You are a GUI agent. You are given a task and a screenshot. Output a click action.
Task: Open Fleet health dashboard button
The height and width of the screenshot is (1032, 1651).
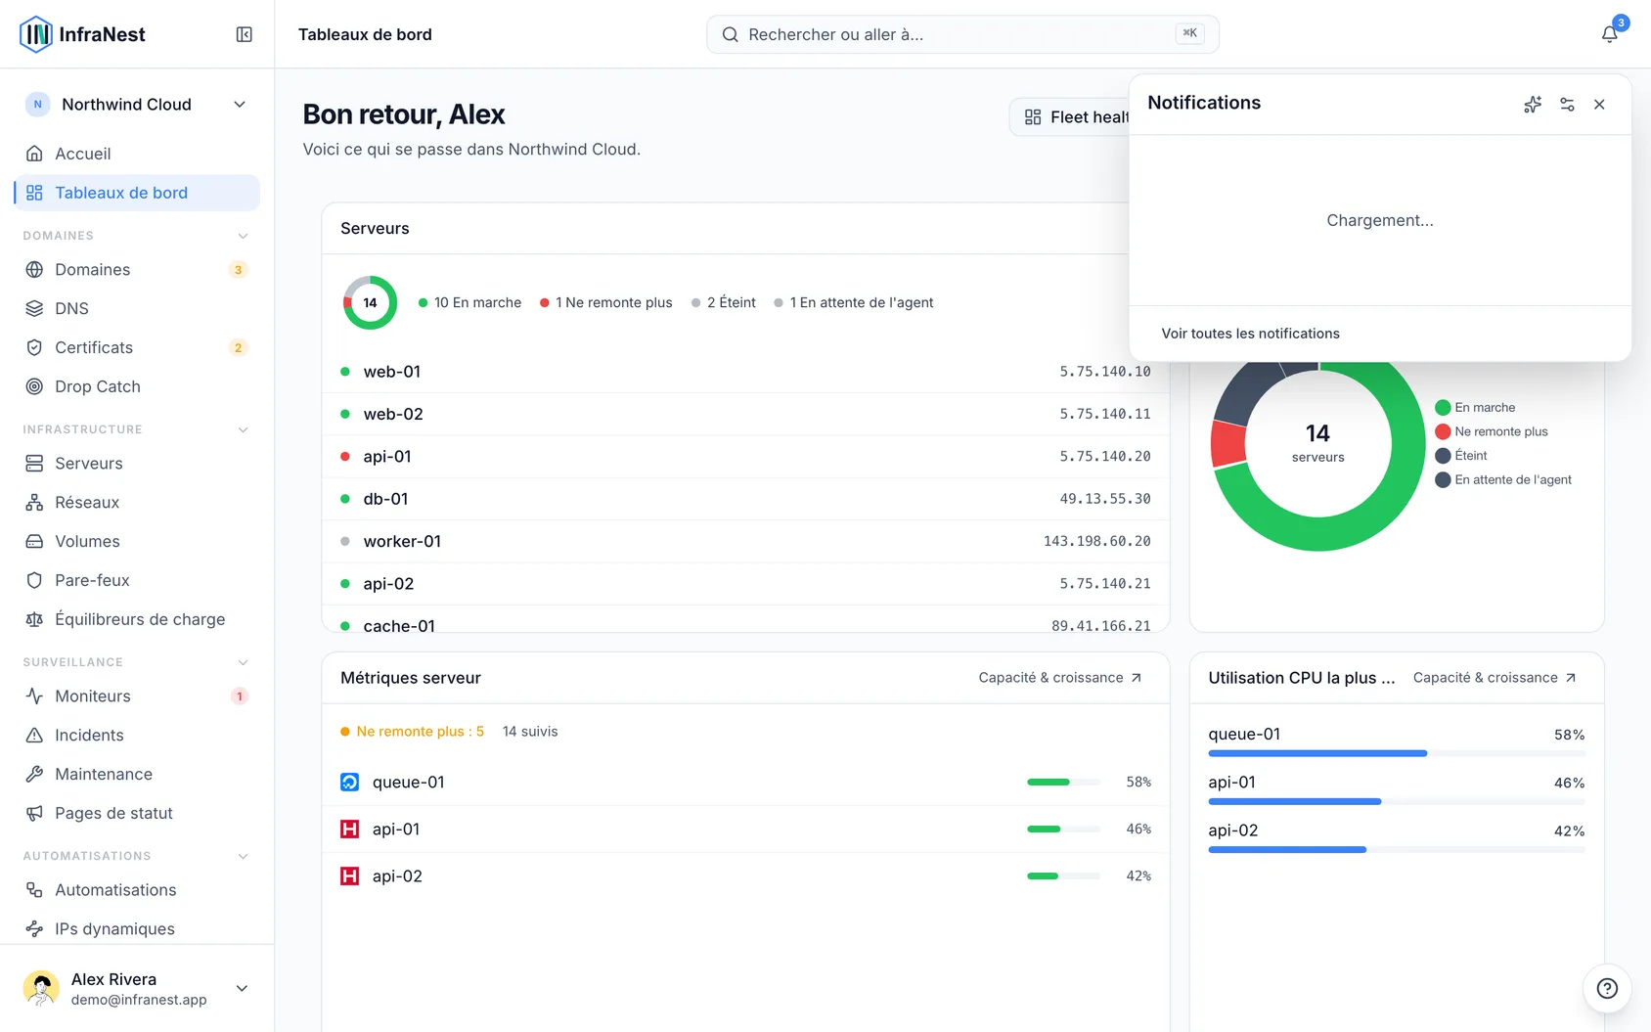[1070, 117]
